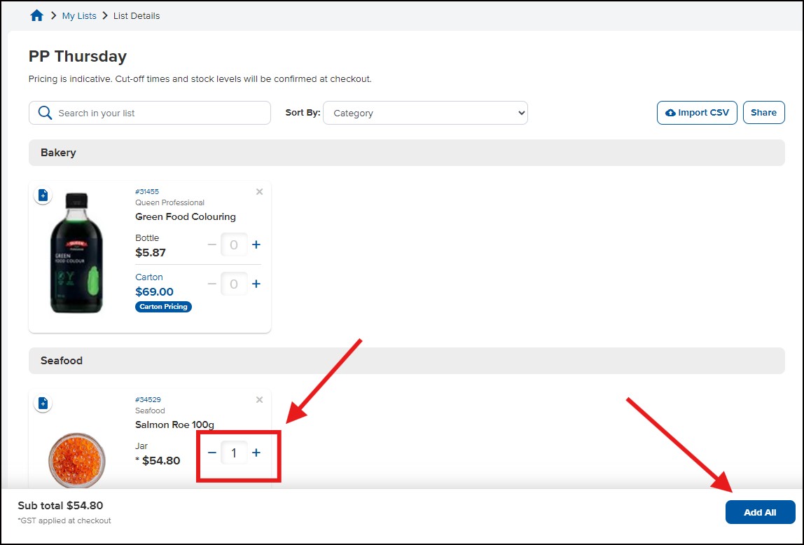Click the search magnifier icon
This screenshot has width=804, height=545.
point(45,113)
